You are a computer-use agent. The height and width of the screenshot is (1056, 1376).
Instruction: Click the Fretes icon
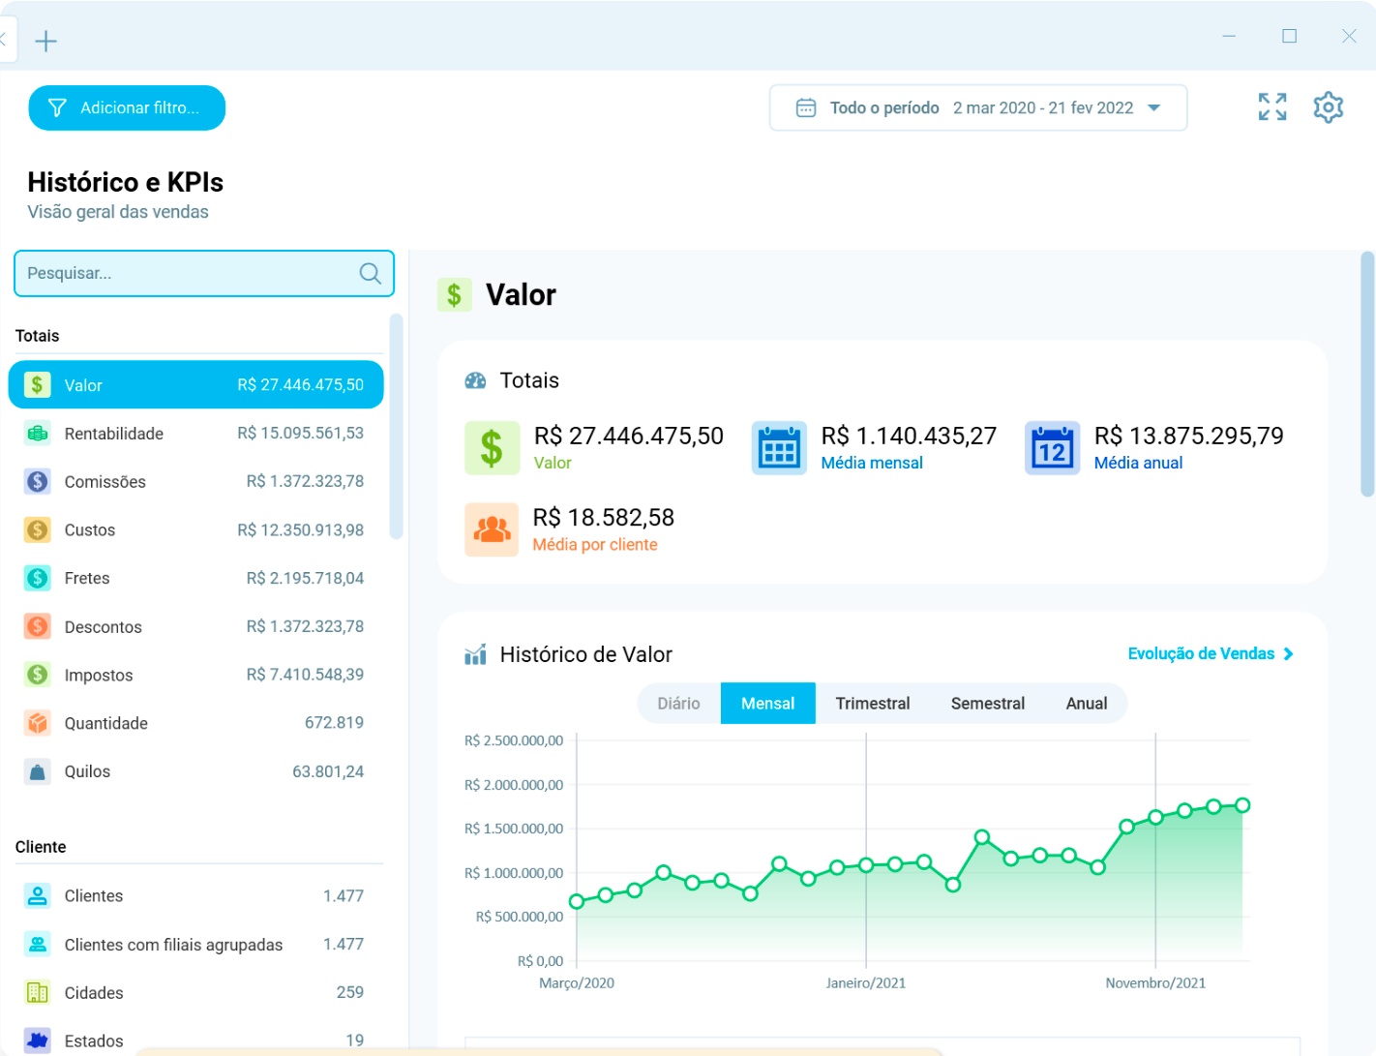[37, 578]
